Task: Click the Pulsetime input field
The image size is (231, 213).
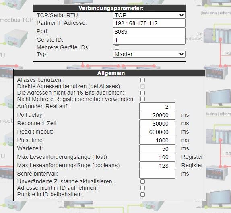Action: tap(157, 140)
